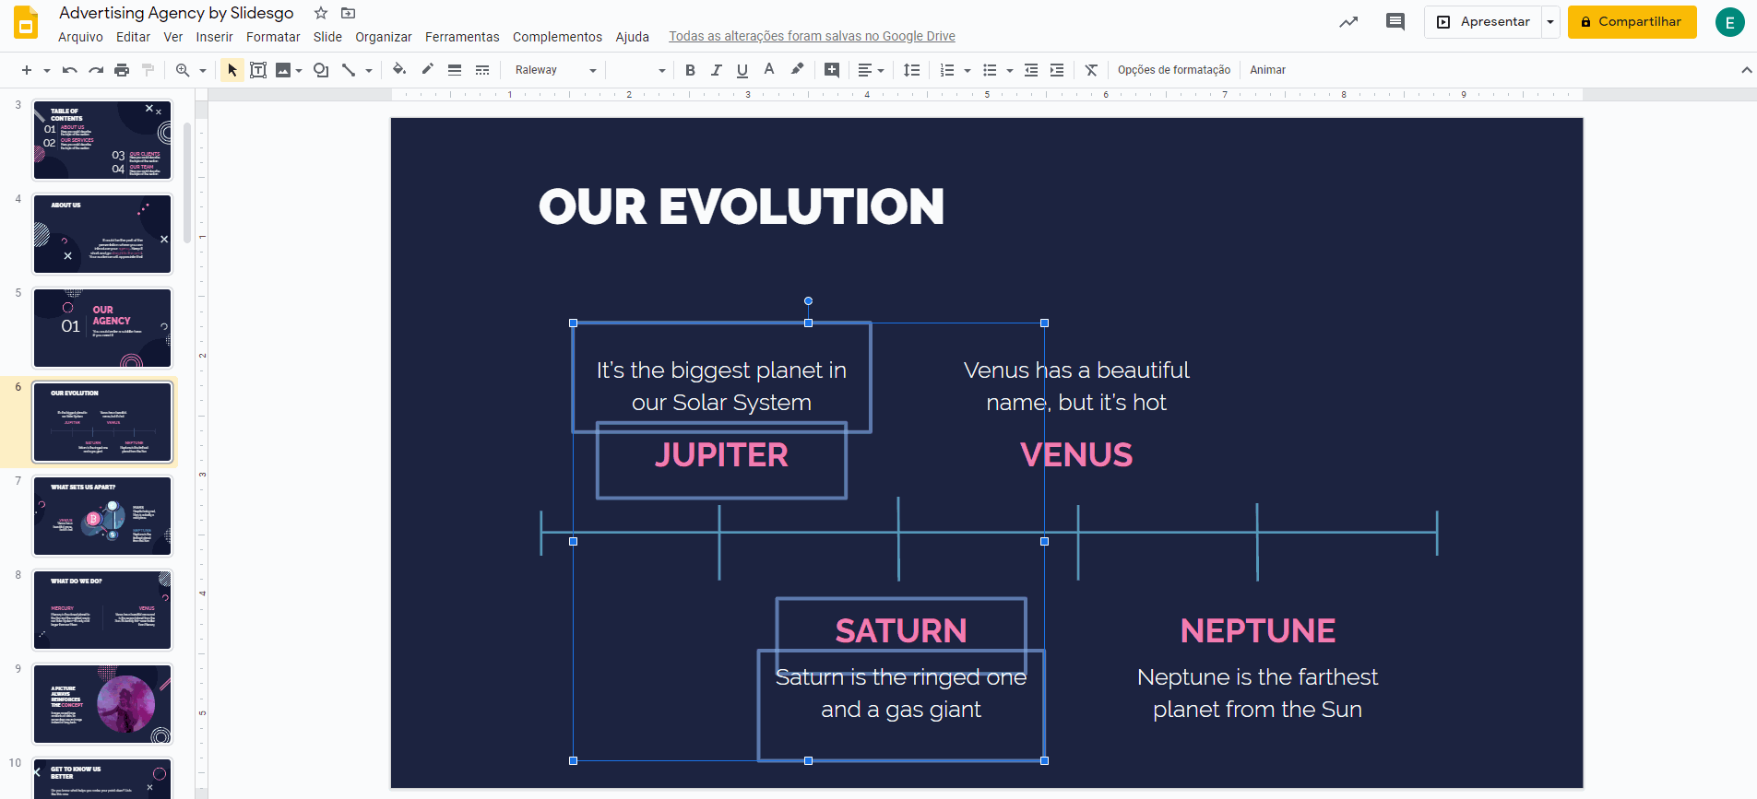Screen dimensions: 1757x799
Task: Toggle underline formatting
Action: click(x=742, y=70)
